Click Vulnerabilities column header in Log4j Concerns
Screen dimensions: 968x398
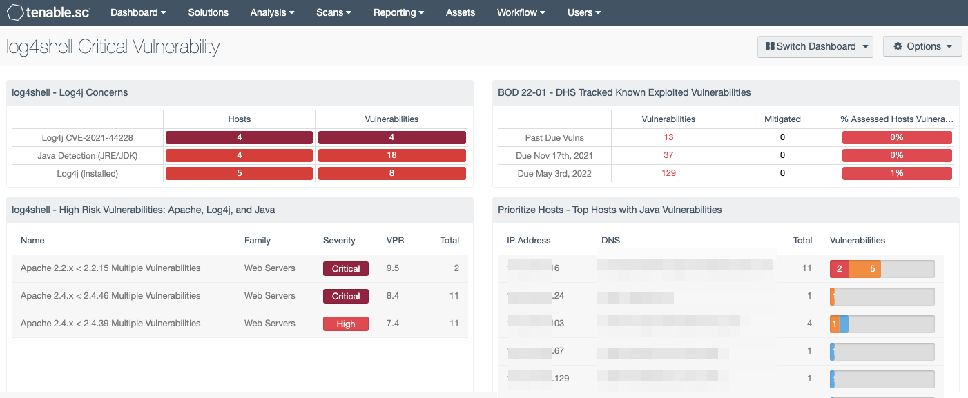392,119
